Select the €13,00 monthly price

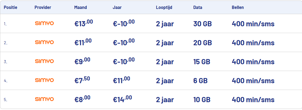coord(84,23)
